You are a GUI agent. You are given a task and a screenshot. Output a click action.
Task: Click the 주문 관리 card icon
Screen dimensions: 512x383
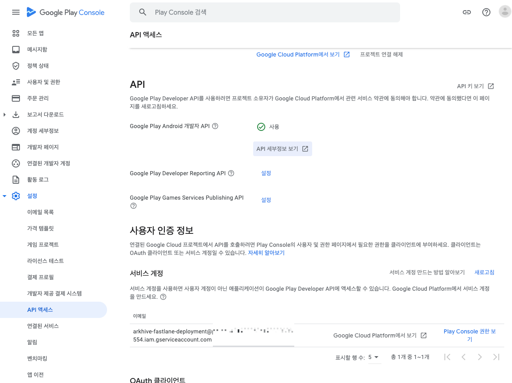[x=16, y=98]
